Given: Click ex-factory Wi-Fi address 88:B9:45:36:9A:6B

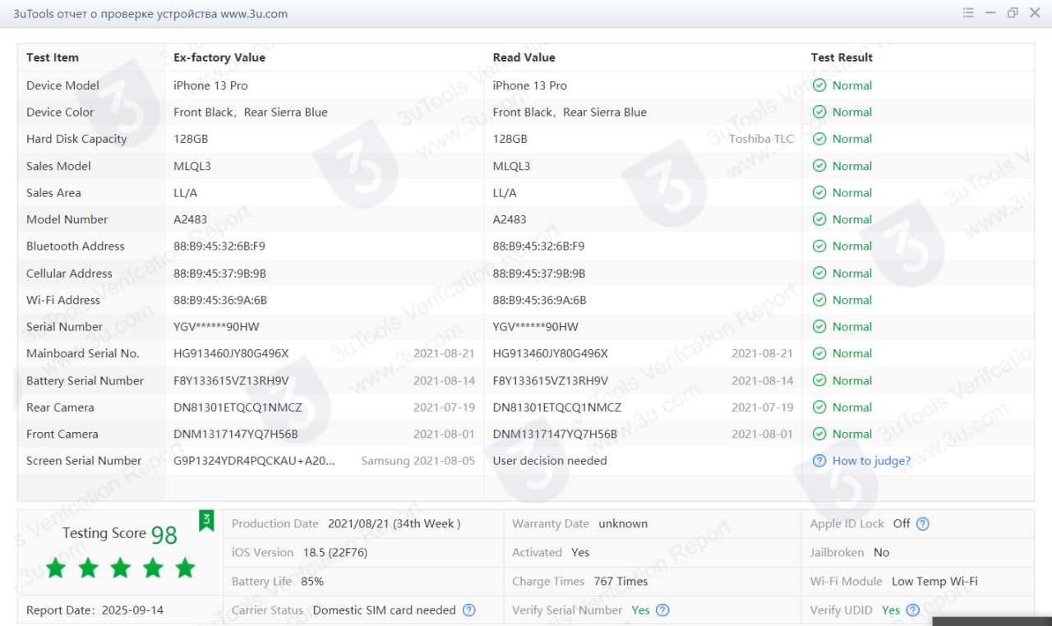Looking at the screenshot, I should click(220, 300).
